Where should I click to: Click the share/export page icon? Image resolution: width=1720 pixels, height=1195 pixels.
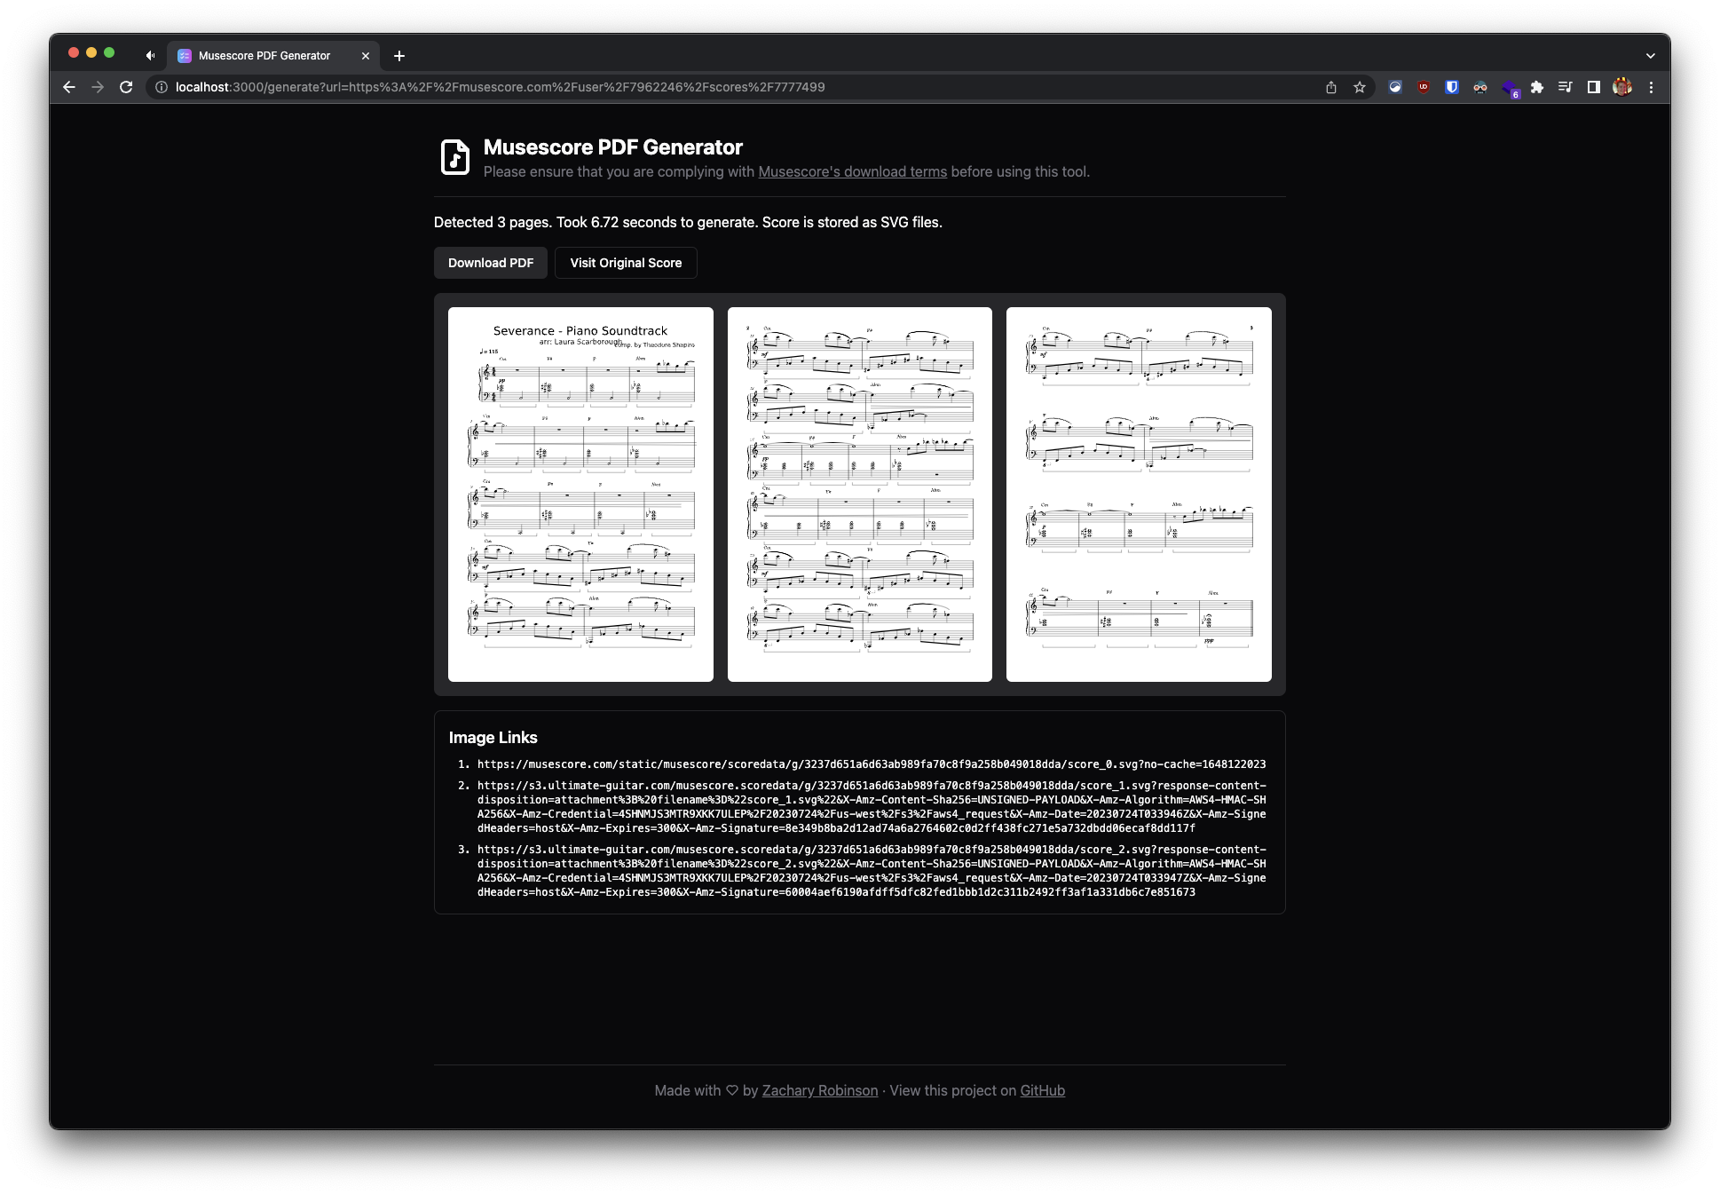click(x=1330, y=88)
